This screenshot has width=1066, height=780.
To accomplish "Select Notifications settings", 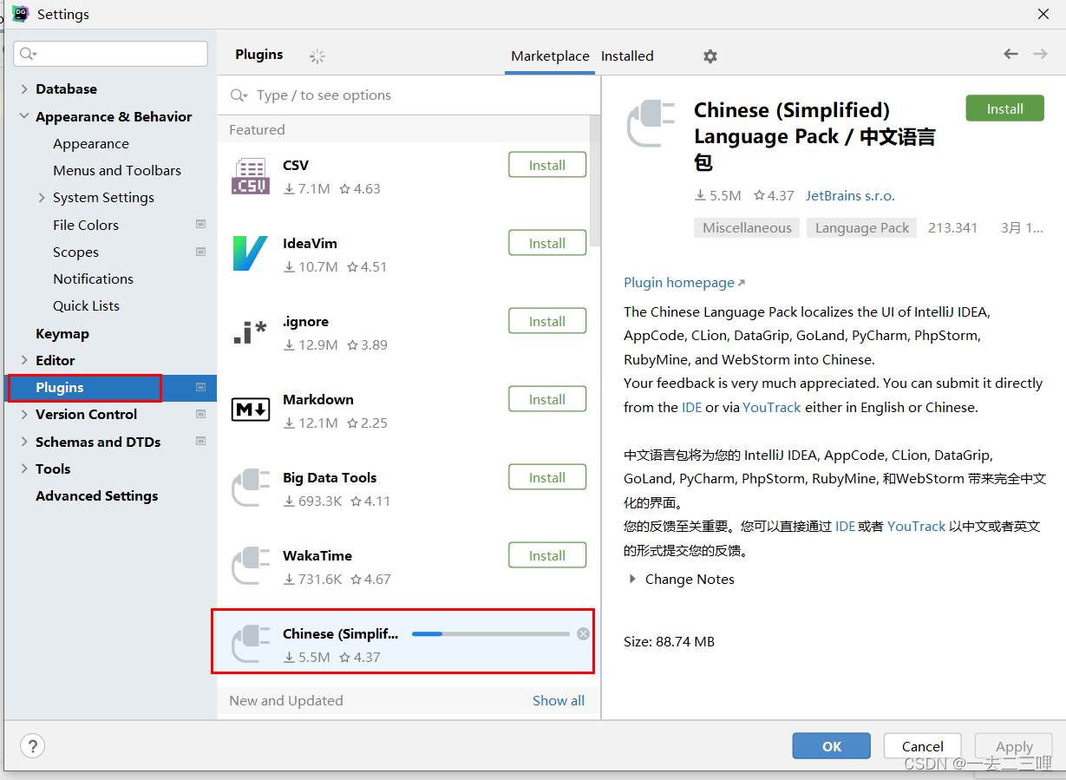I will click(x=93, y=279).
